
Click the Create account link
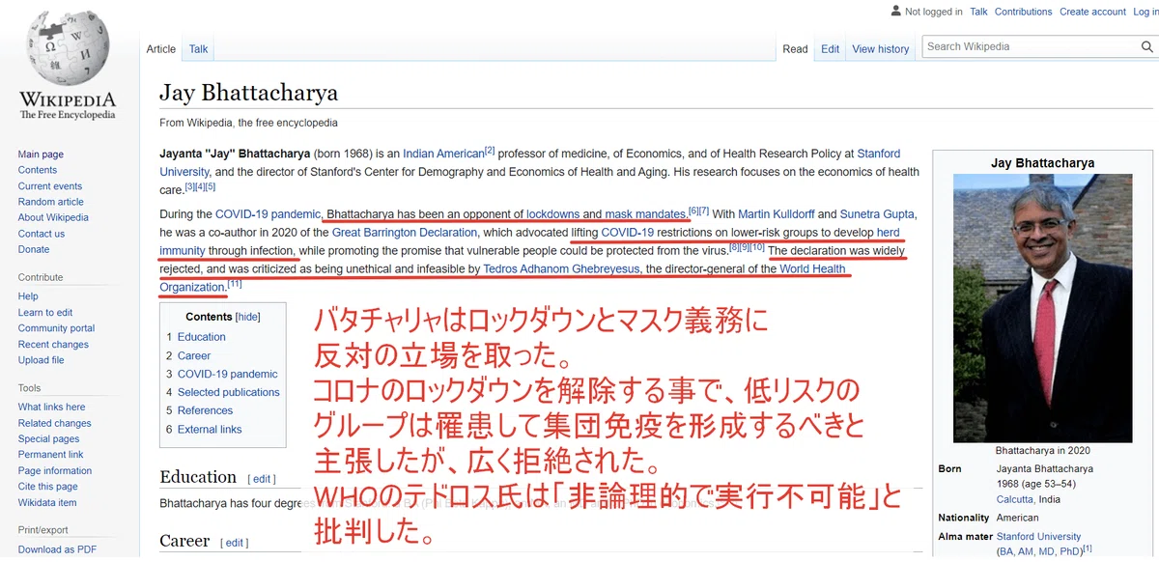(1092, 12)
